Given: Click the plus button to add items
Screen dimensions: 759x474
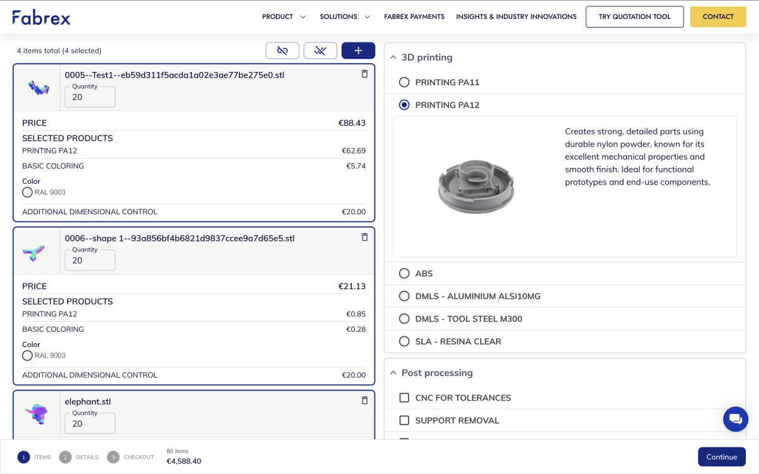Looking at the screenshot, I should click(358, 51).
